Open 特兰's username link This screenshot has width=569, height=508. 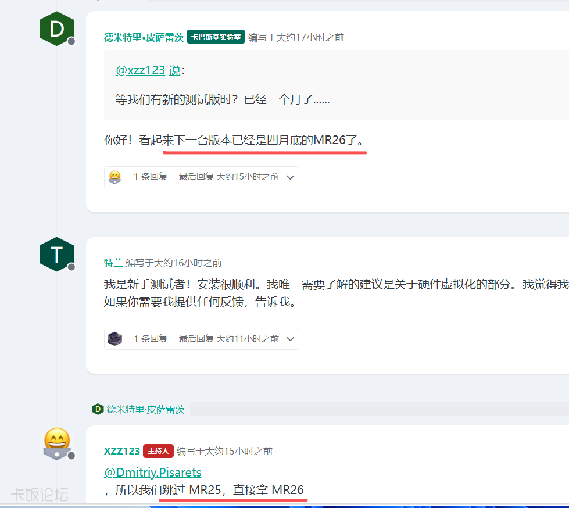[113, 262]
